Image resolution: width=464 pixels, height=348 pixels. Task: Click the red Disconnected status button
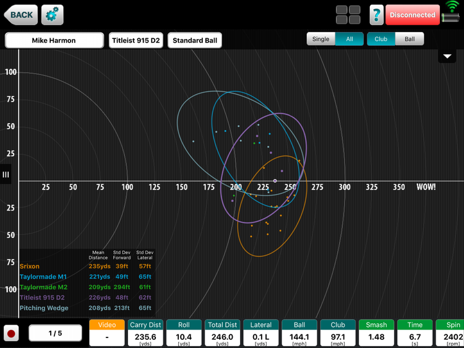coord(412,15)
